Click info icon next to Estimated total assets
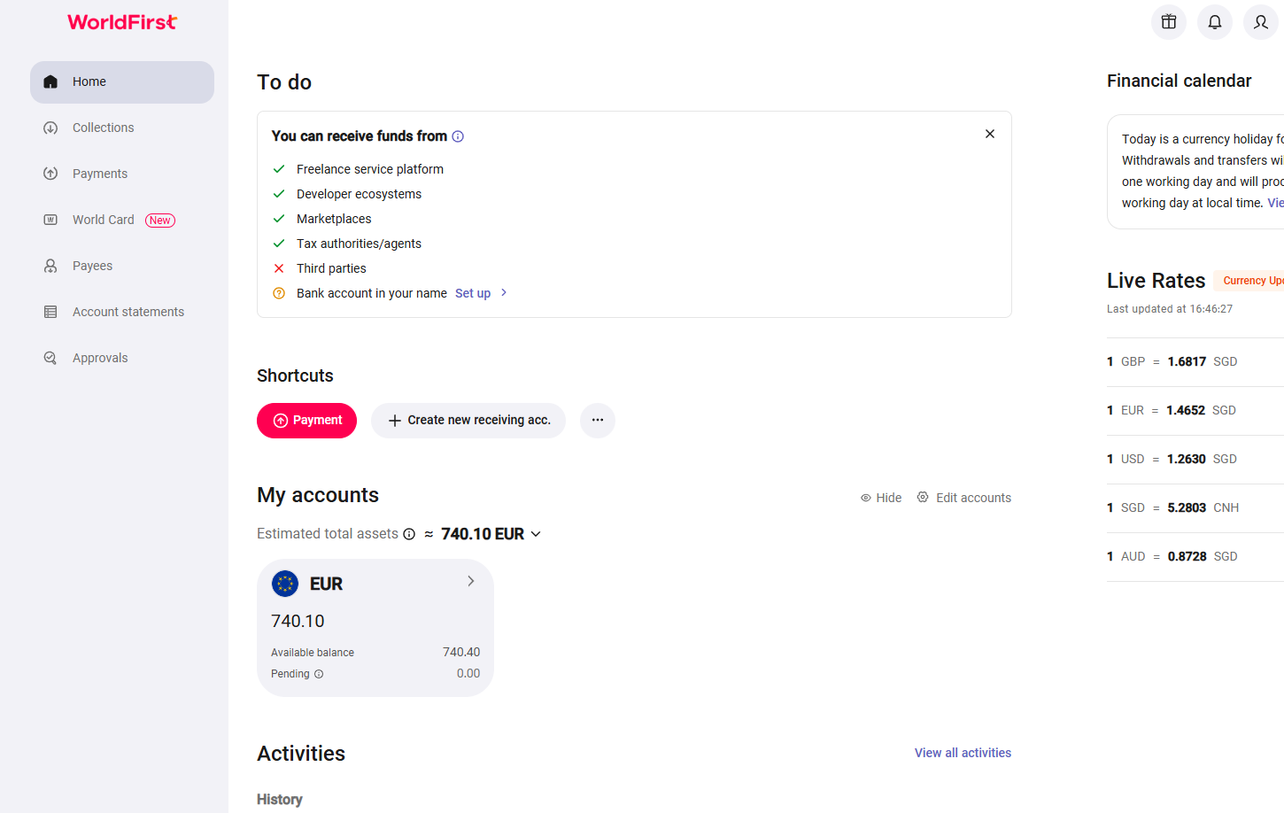 [409, 534]
